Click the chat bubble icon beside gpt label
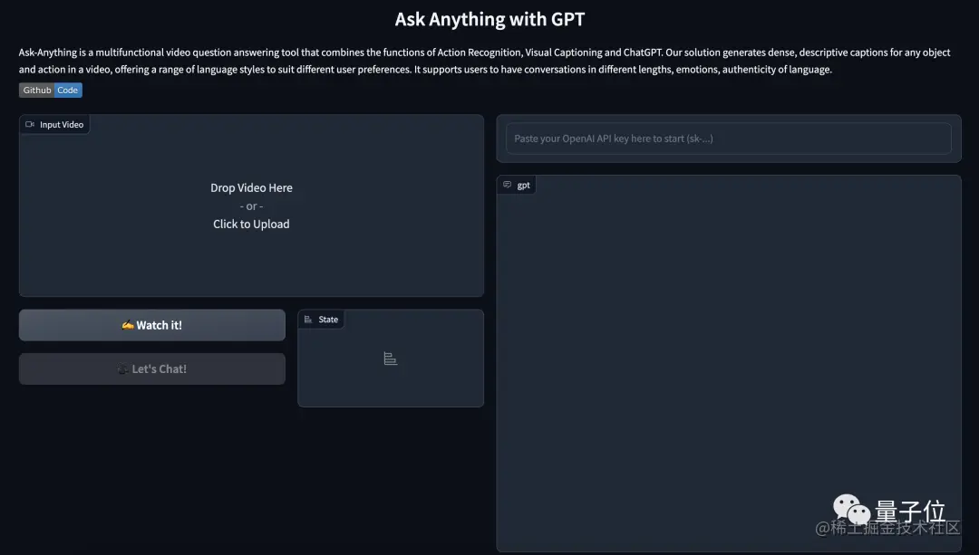 tap(507, 185)
